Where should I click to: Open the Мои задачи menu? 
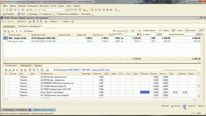pos(86,14)
